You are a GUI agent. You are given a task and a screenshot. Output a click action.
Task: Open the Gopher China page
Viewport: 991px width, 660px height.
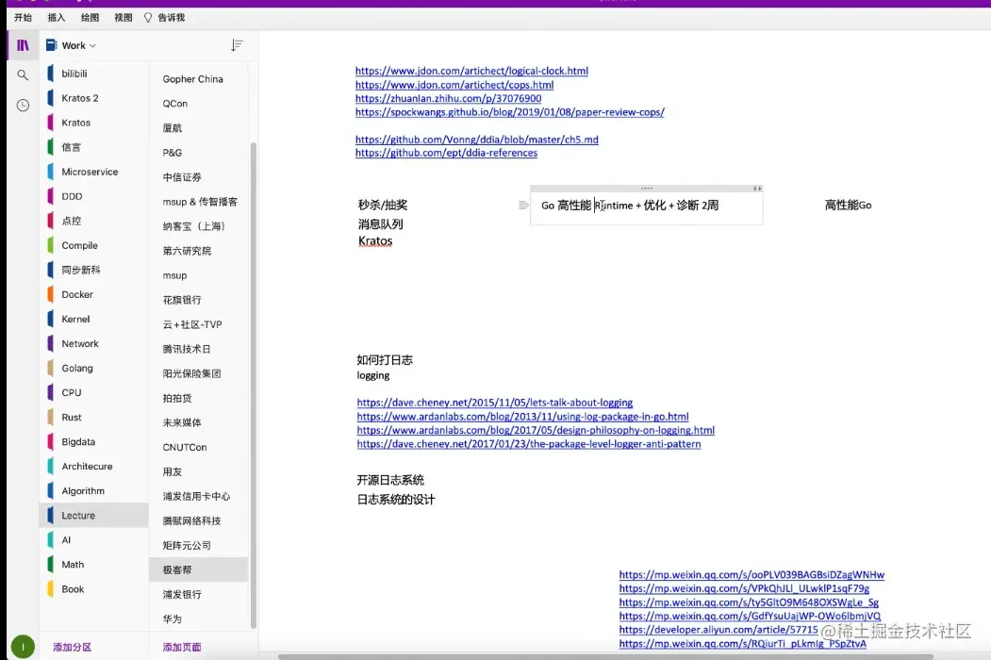pos(199,79)
